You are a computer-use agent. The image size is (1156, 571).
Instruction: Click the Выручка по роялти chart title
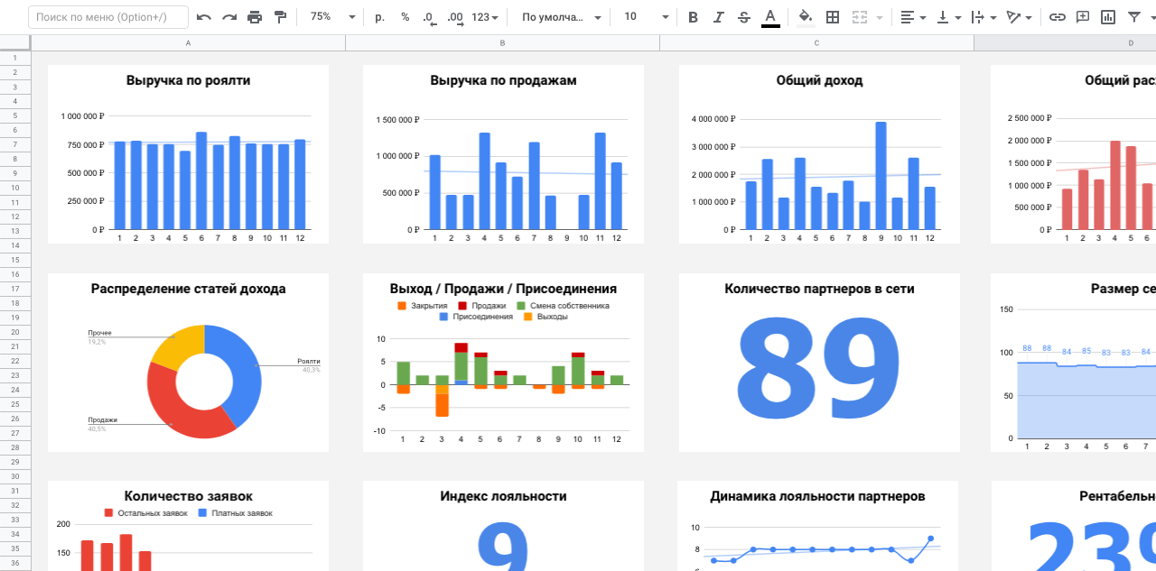pyautogui.click(x=188, y=80)
